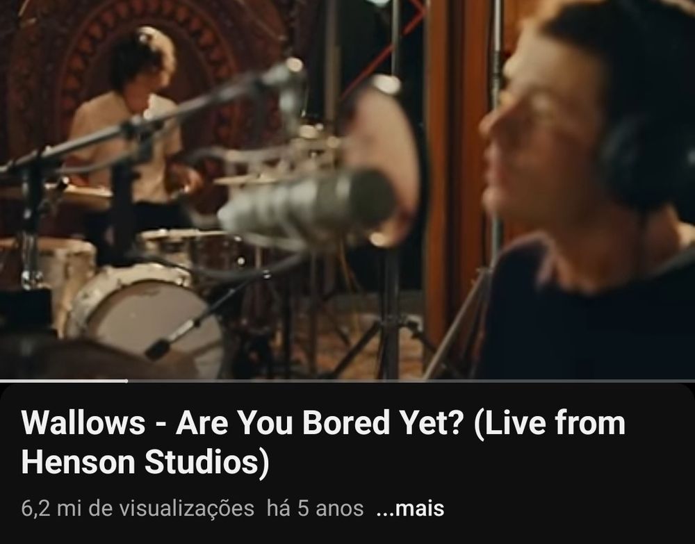Seek to the middle of the video progress bar

click(347, 381)
